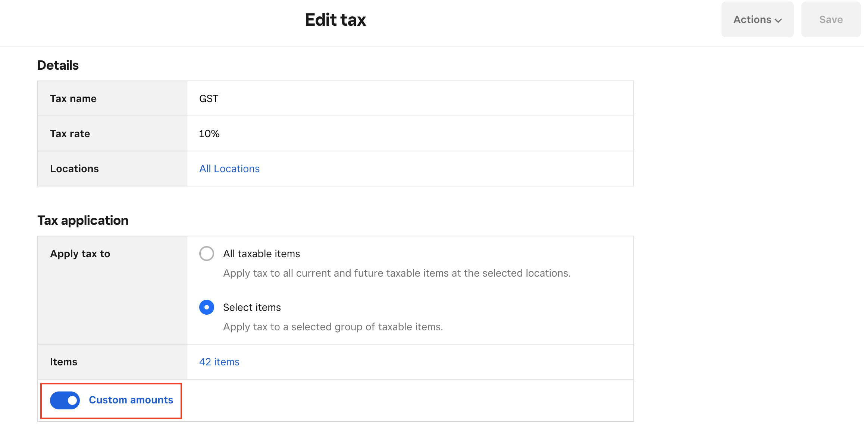Click the Tax name row label
The width and height of the screenshot is (864, 431).
click(x=73, y=99)
